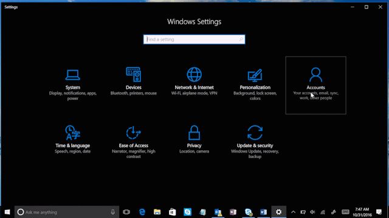
Task: Maximize the Settings window
Action: [x=366, y=7]
